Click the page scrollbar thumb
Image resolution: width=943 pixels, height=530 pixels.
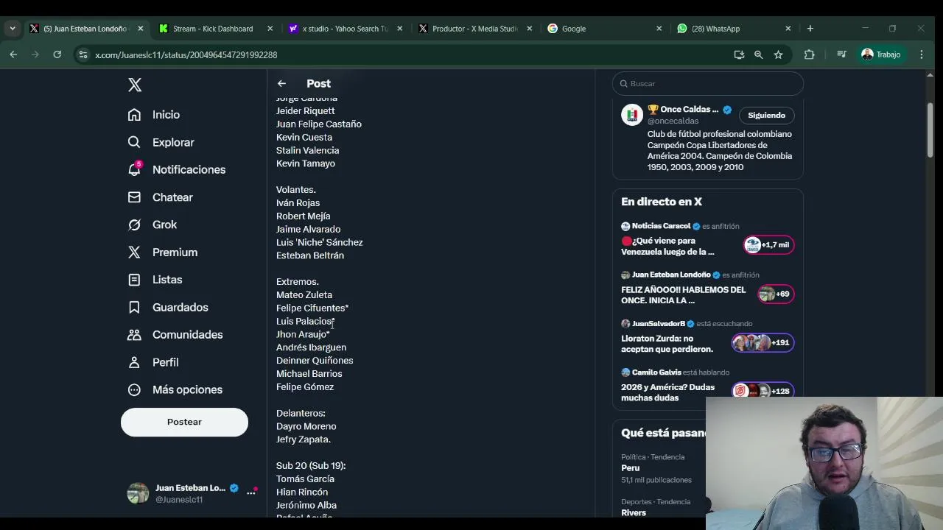(x=930, y=129)
